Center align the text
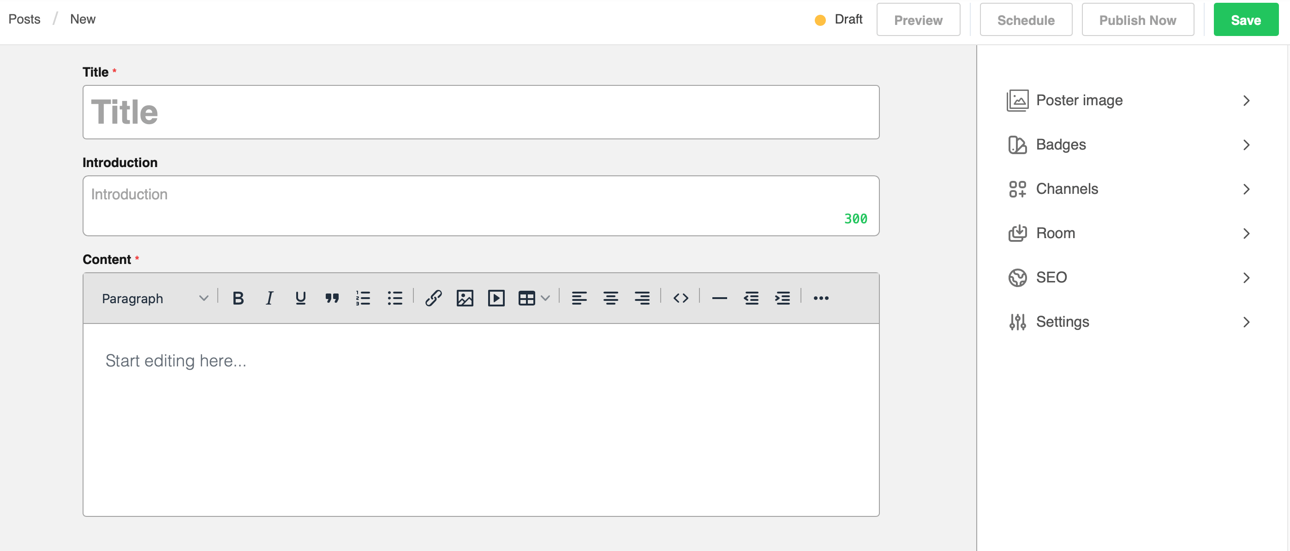1290x551 pixels. [610, 299]
